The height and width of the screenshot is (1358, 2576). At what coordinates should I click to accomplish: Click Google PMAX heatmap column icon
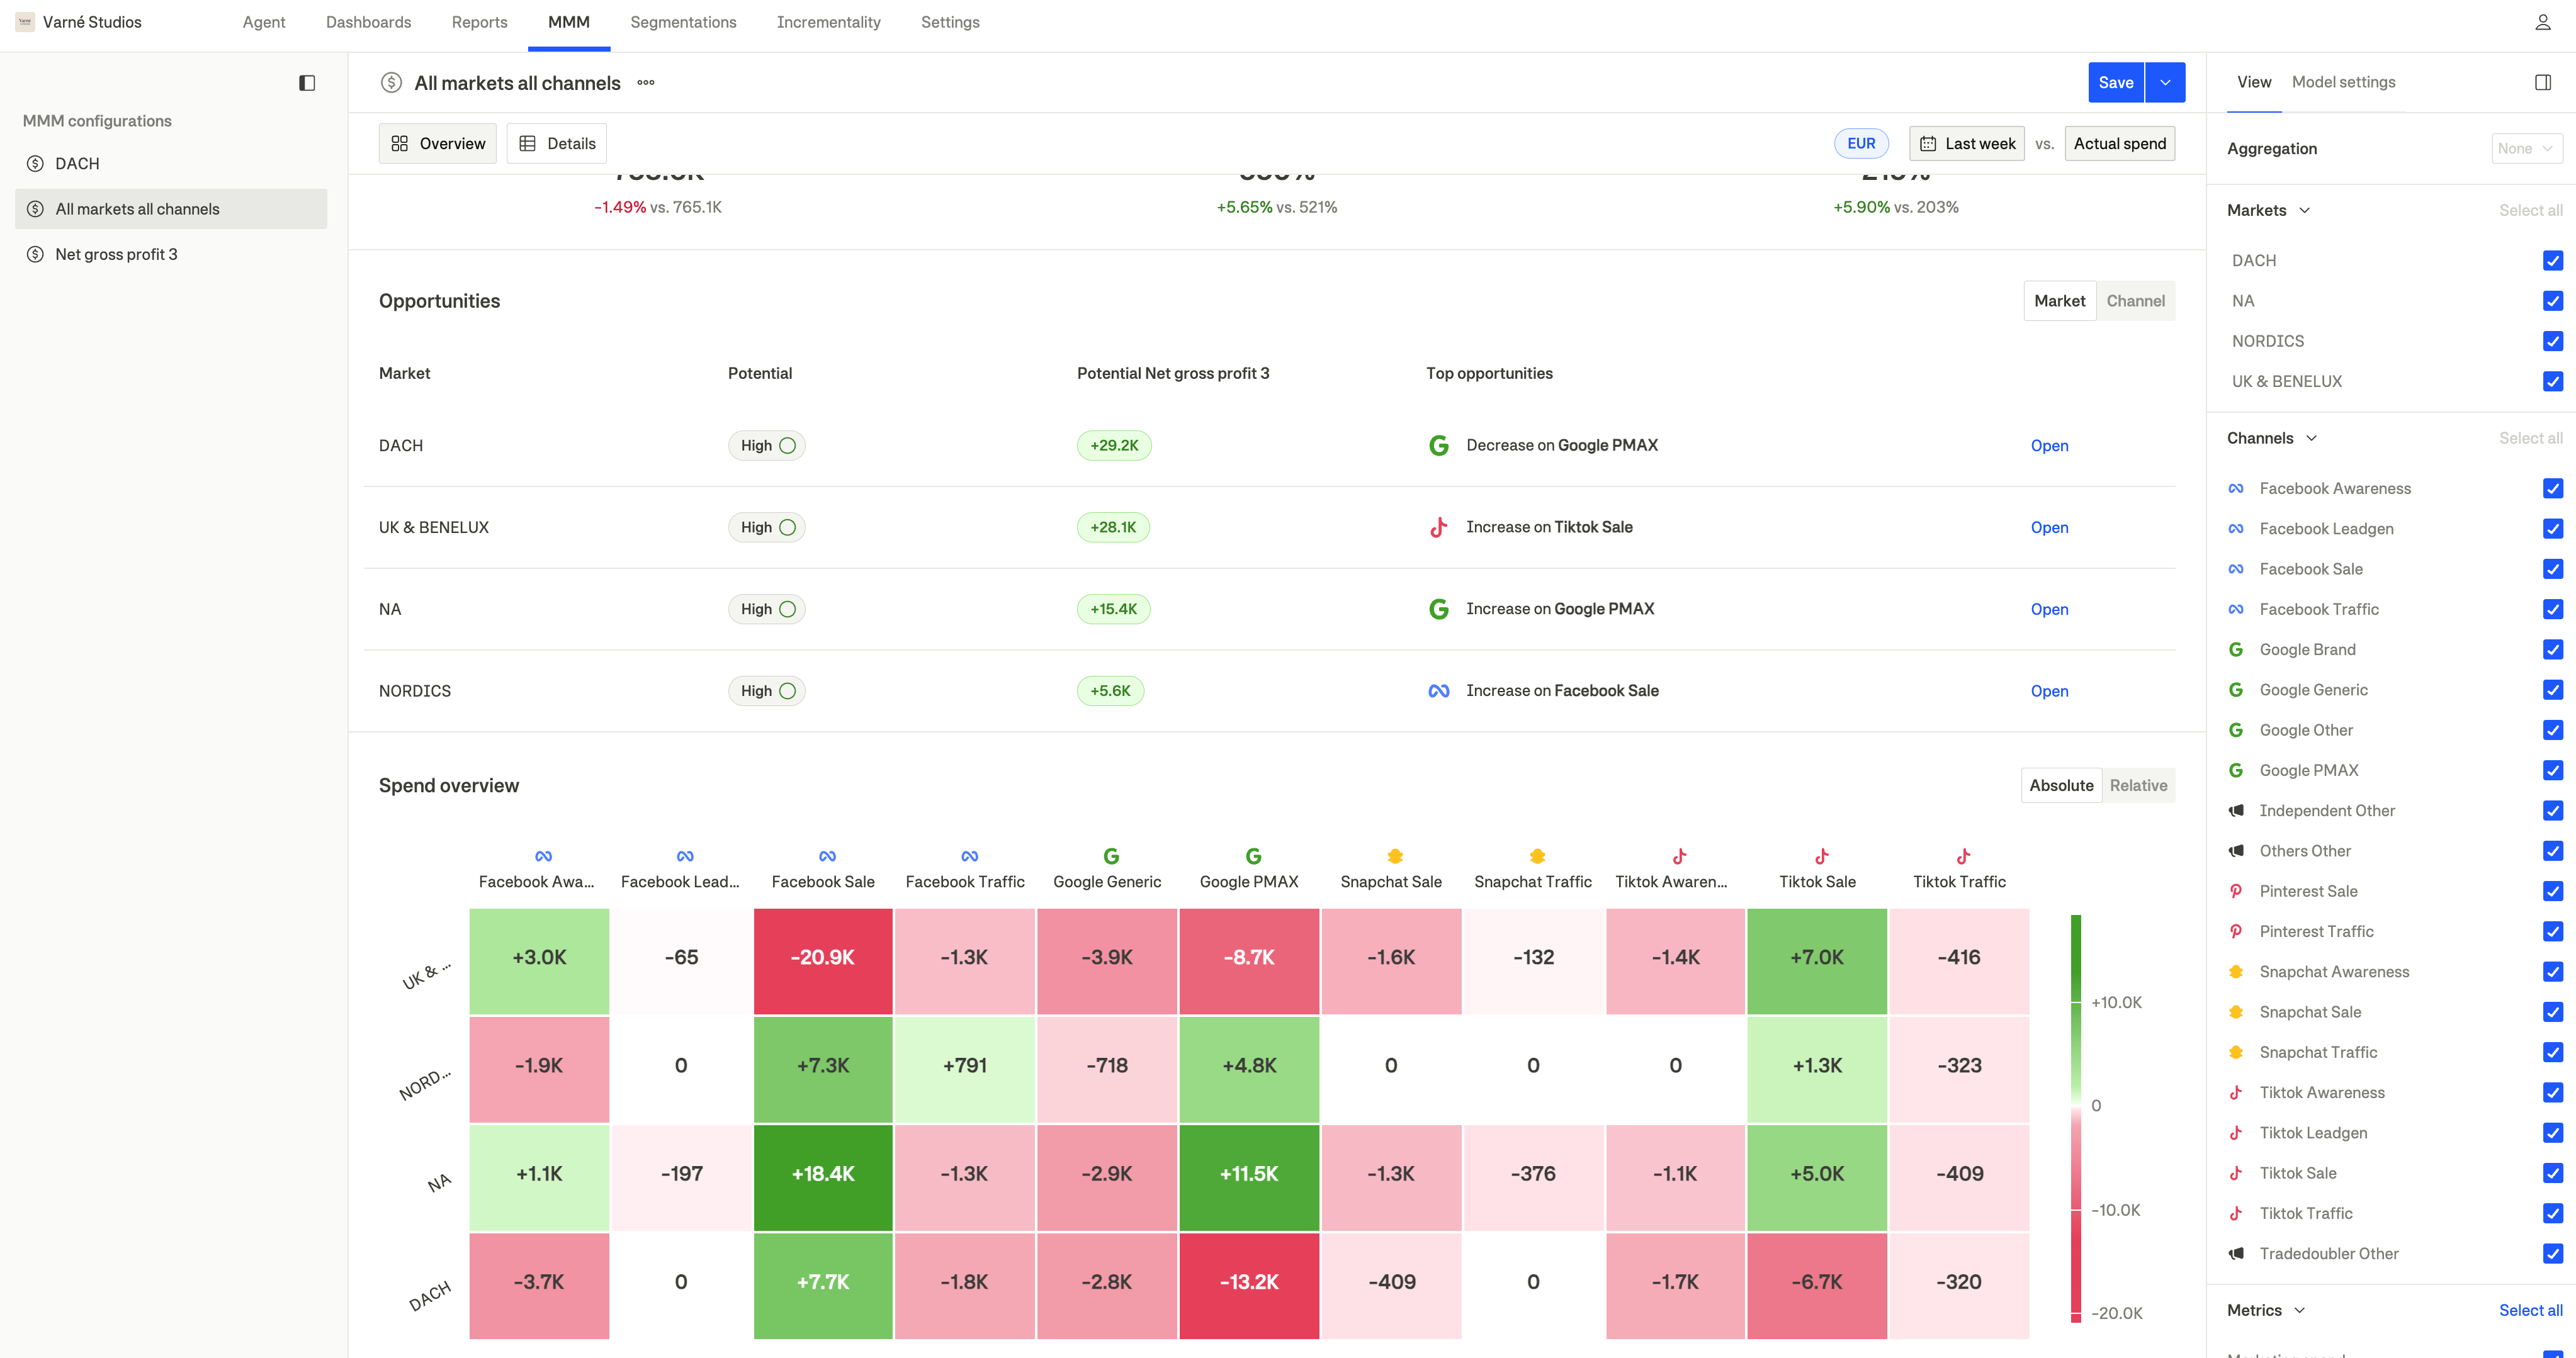point(1253,856)
